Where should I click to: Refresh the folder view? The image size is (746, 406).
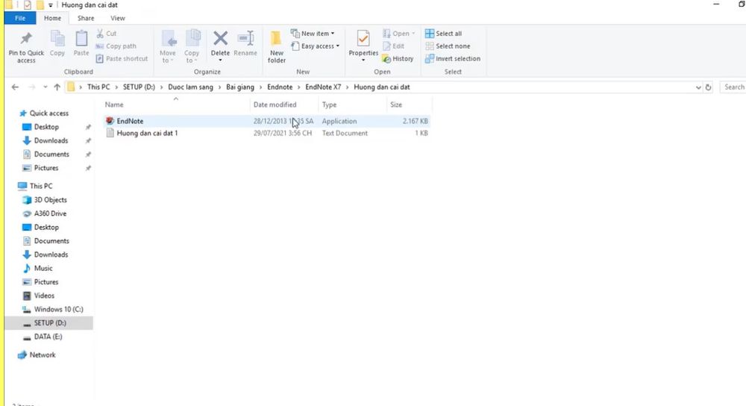[708, 87]
